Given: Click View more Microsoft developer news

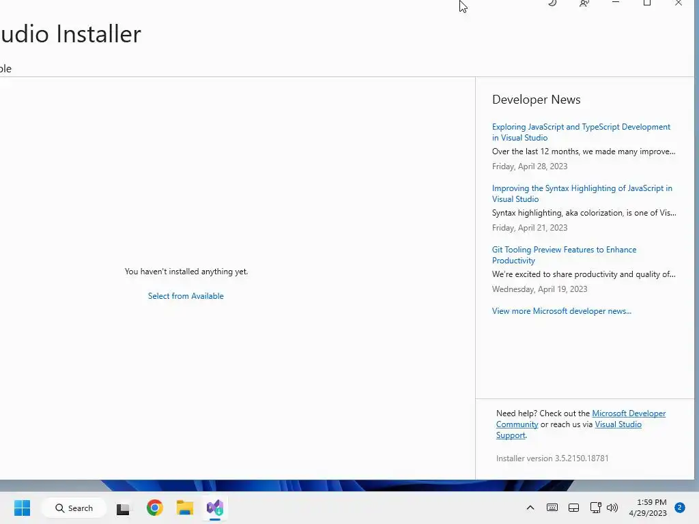Looking at the screenshot, I should click(x=562, y=311).
